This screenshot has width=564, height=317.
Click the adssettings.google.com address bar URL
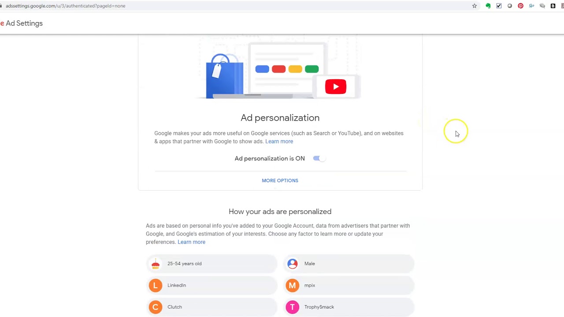pos(65,6)
